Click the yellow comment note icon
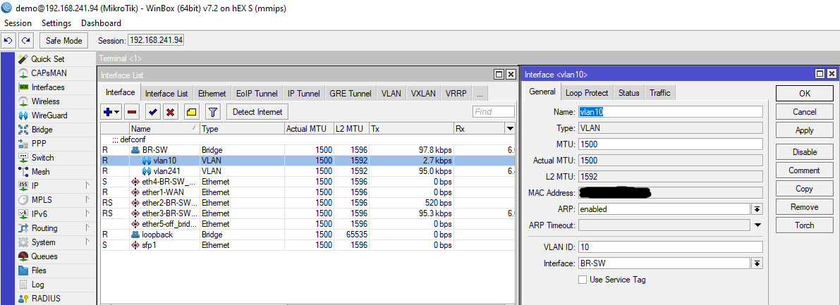Screen dimensions: 840x305 [x=191, y=112]
